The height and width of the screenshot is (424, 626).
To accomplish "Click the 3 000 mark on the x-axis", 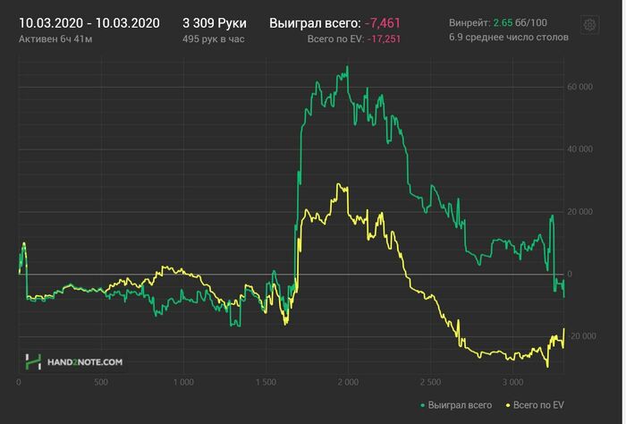I will point(512,382).
